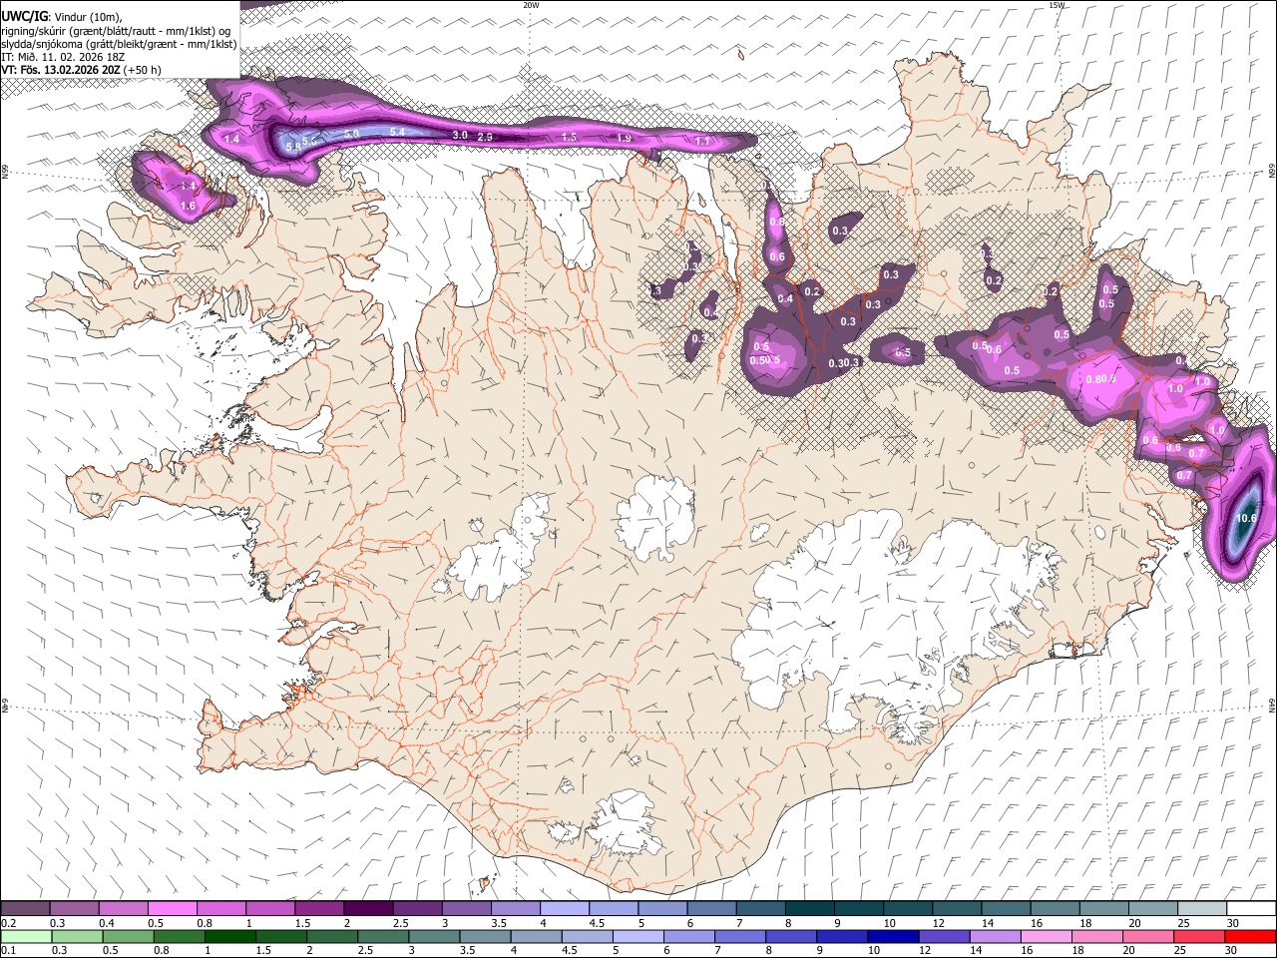Click the bright red rain swatch after 30
1277x958 pixels.
tap(1250, 936)
